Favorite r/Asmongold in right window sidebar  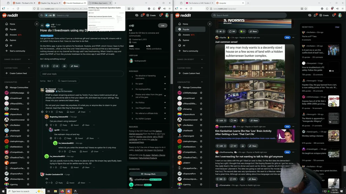(201, 136)
